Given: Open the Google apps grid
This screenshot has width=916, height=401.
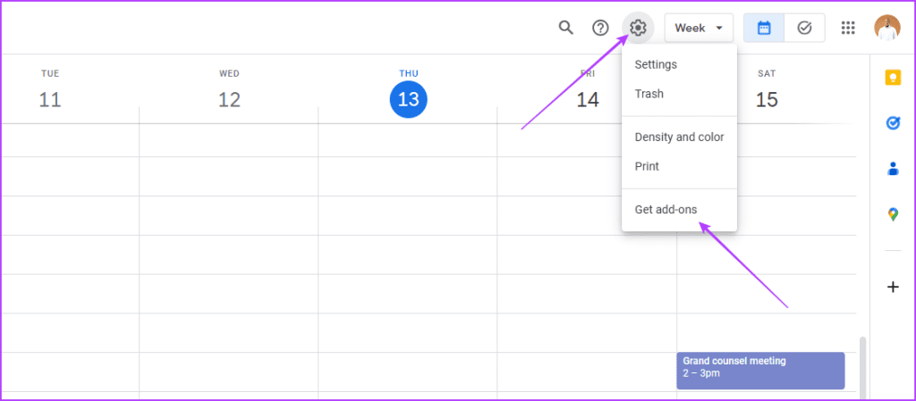Looking at the screenshot, I should (x=848, y=28).
